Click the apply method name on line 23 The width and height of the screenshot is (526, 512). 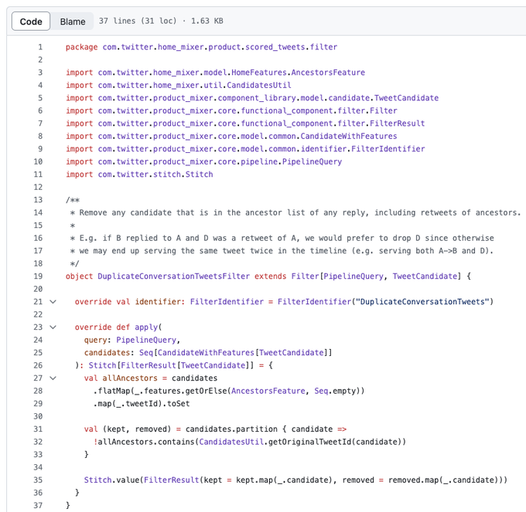pos(146,327)
